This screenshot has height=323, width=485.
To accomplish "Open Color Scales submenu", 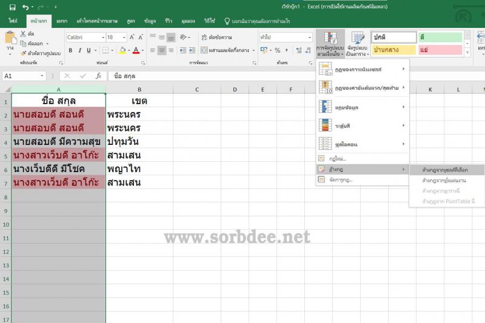I will click(362, 125).
